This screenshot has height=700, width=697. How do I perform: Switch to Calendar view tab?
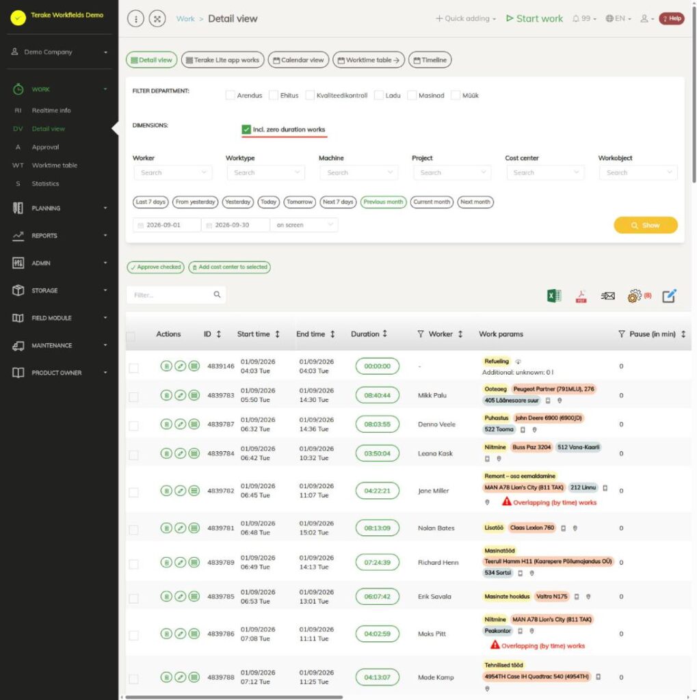tap(298, 60)
